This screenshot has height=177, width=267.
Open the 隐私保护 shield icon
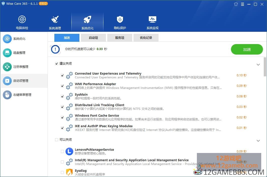click(x=120, y=19)
